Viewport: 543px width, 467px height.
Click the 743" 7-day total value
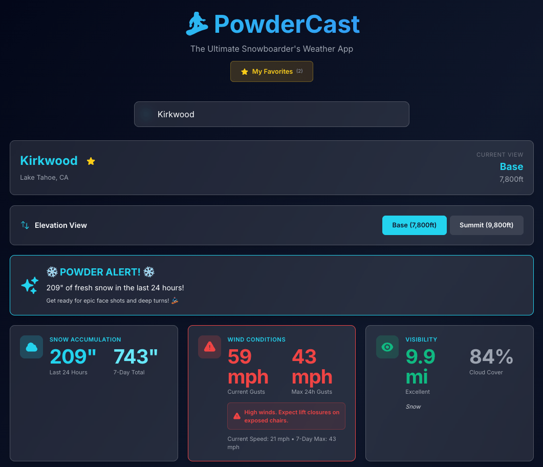136,356
